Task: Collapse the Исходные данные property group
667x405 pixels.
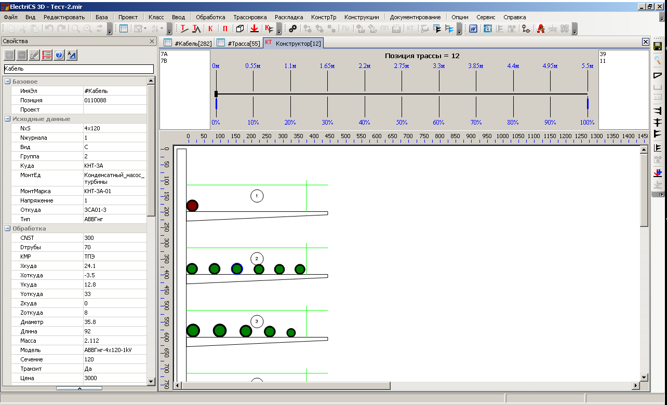Action: click(x=7, y=119)
